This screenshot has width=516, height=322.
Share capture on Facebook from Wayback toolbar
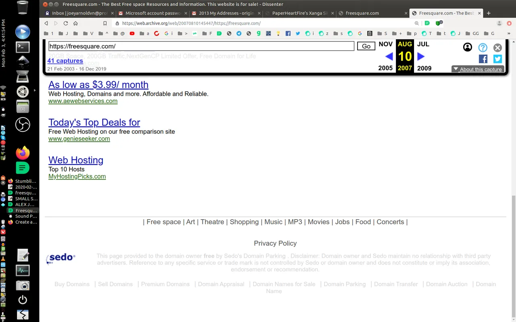[x=483, y=59]
